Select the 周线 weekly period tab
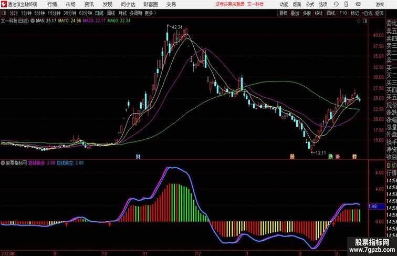The image size is (397, 256). [111, 13]
